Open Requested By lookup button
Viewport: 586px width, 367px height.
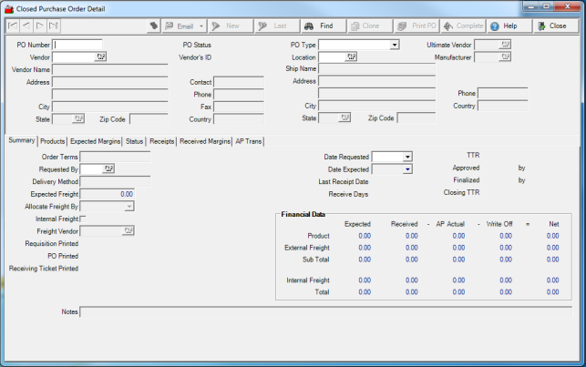point(108,168)
